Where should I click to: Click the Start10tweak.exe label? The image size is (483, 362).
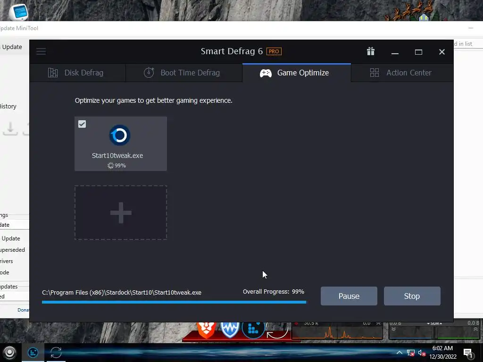pos(117,156)
